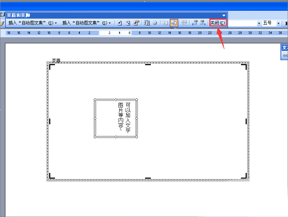288x217 pixels.
Task: Toggle the Show/Hide Document Text button
Action: click(173, 23)
